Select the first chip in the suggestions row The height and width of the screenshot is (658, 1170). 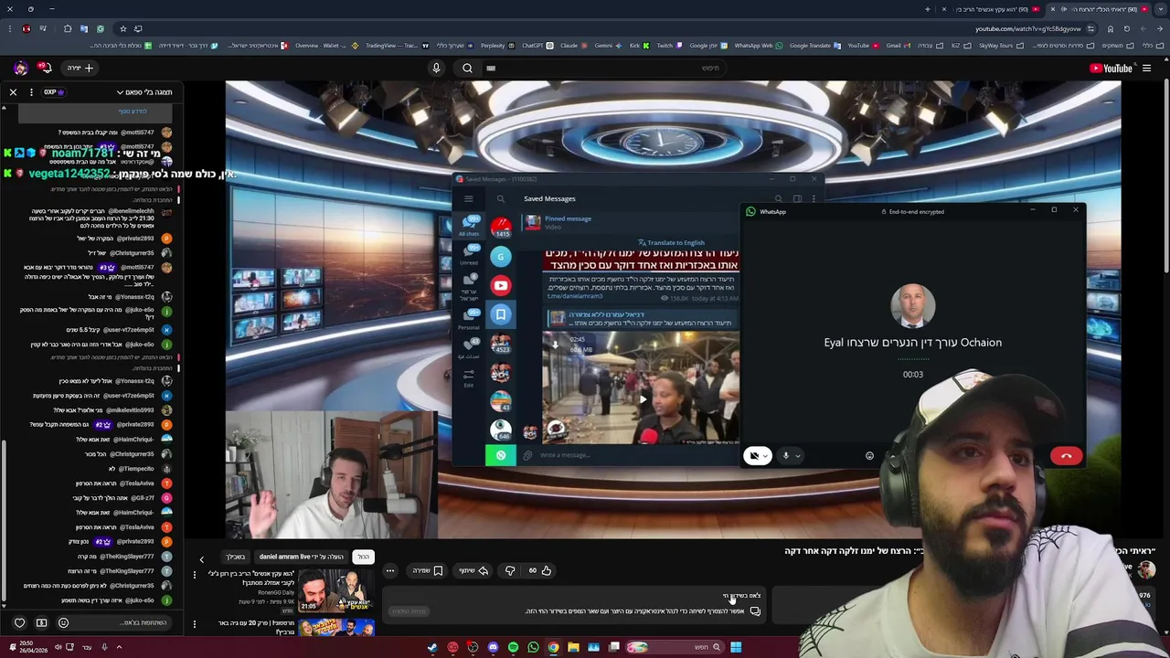363,557
